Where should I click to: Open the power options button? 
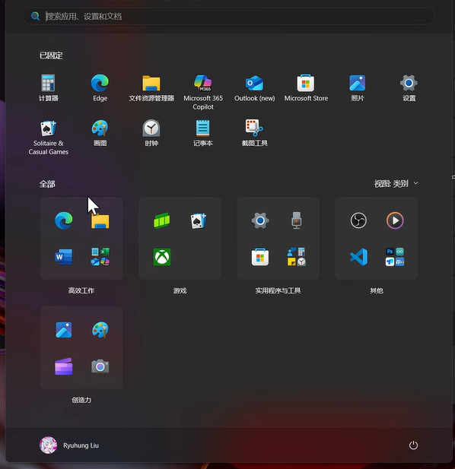413,445
